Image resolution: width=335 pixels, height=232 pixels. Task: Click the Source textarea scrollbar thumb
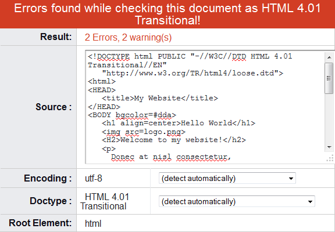pos(329,78)
